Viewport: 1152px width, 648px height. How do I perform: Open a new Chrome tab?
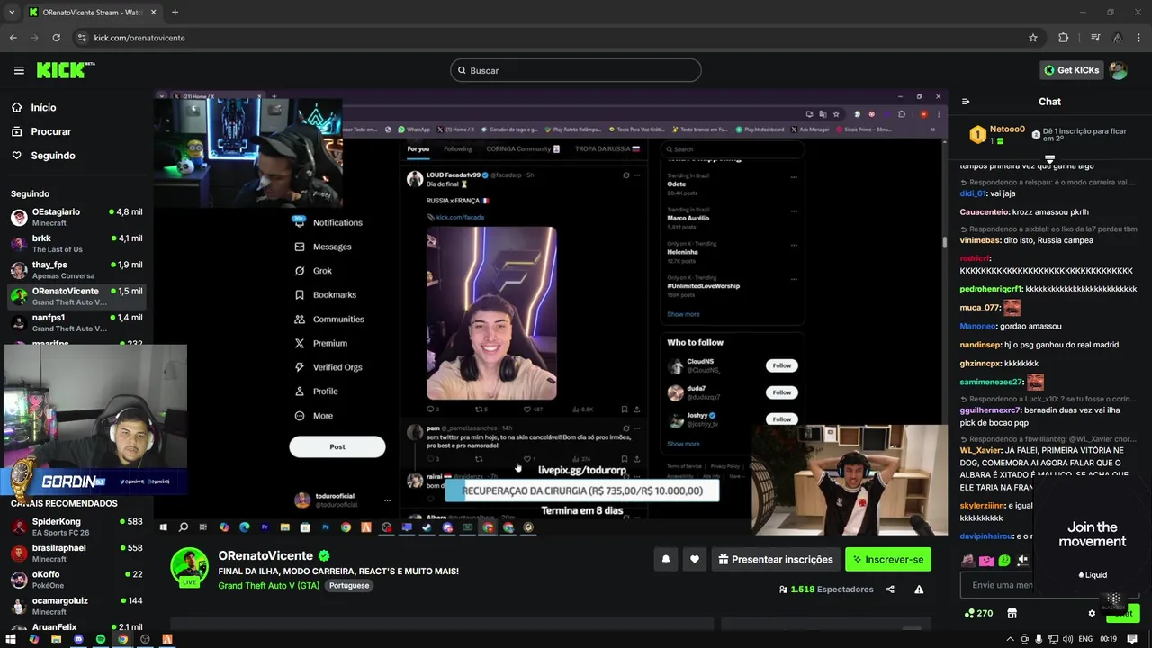pyautogui.click(x=175, y=13)
